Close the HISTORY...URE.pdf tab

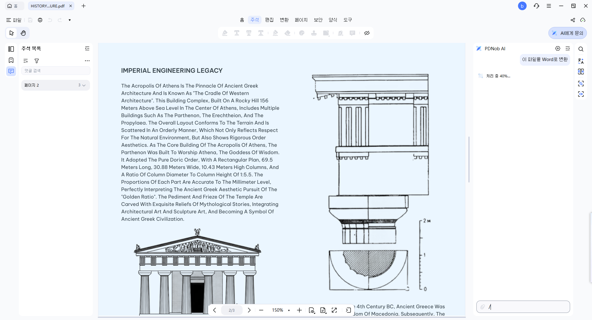pos(71,6)
